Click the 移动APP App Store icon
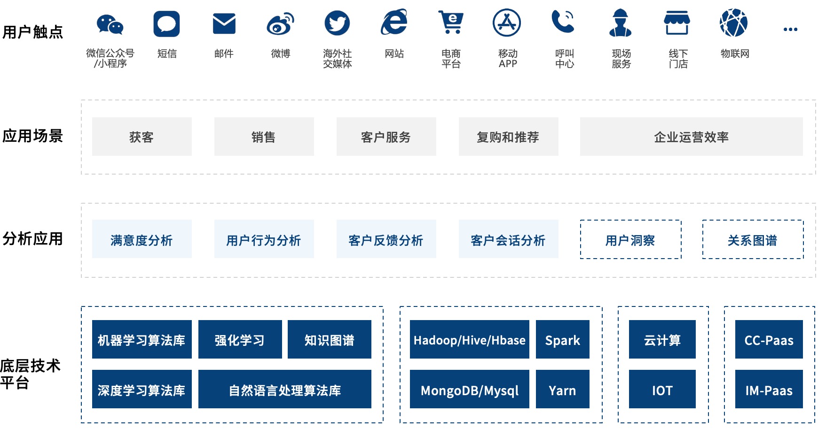818x436 pixels. click(507, 23)
